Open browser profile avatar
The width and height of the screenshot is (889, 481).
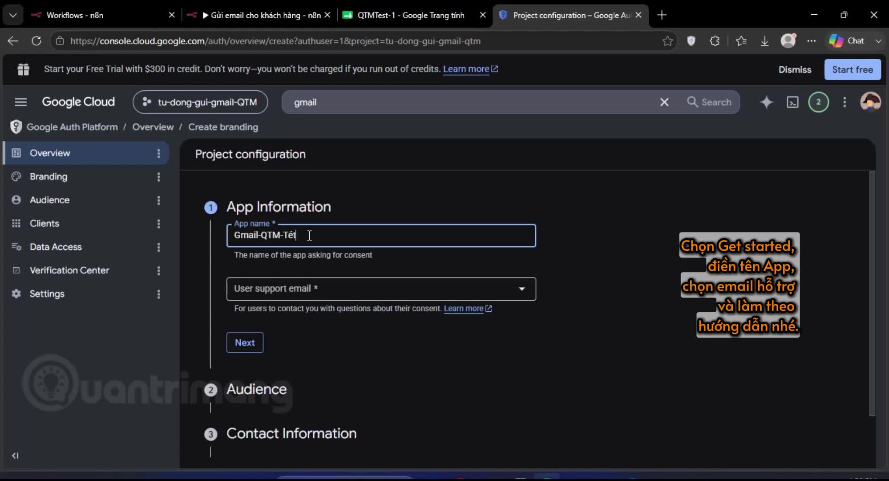[x=788, y=41]
